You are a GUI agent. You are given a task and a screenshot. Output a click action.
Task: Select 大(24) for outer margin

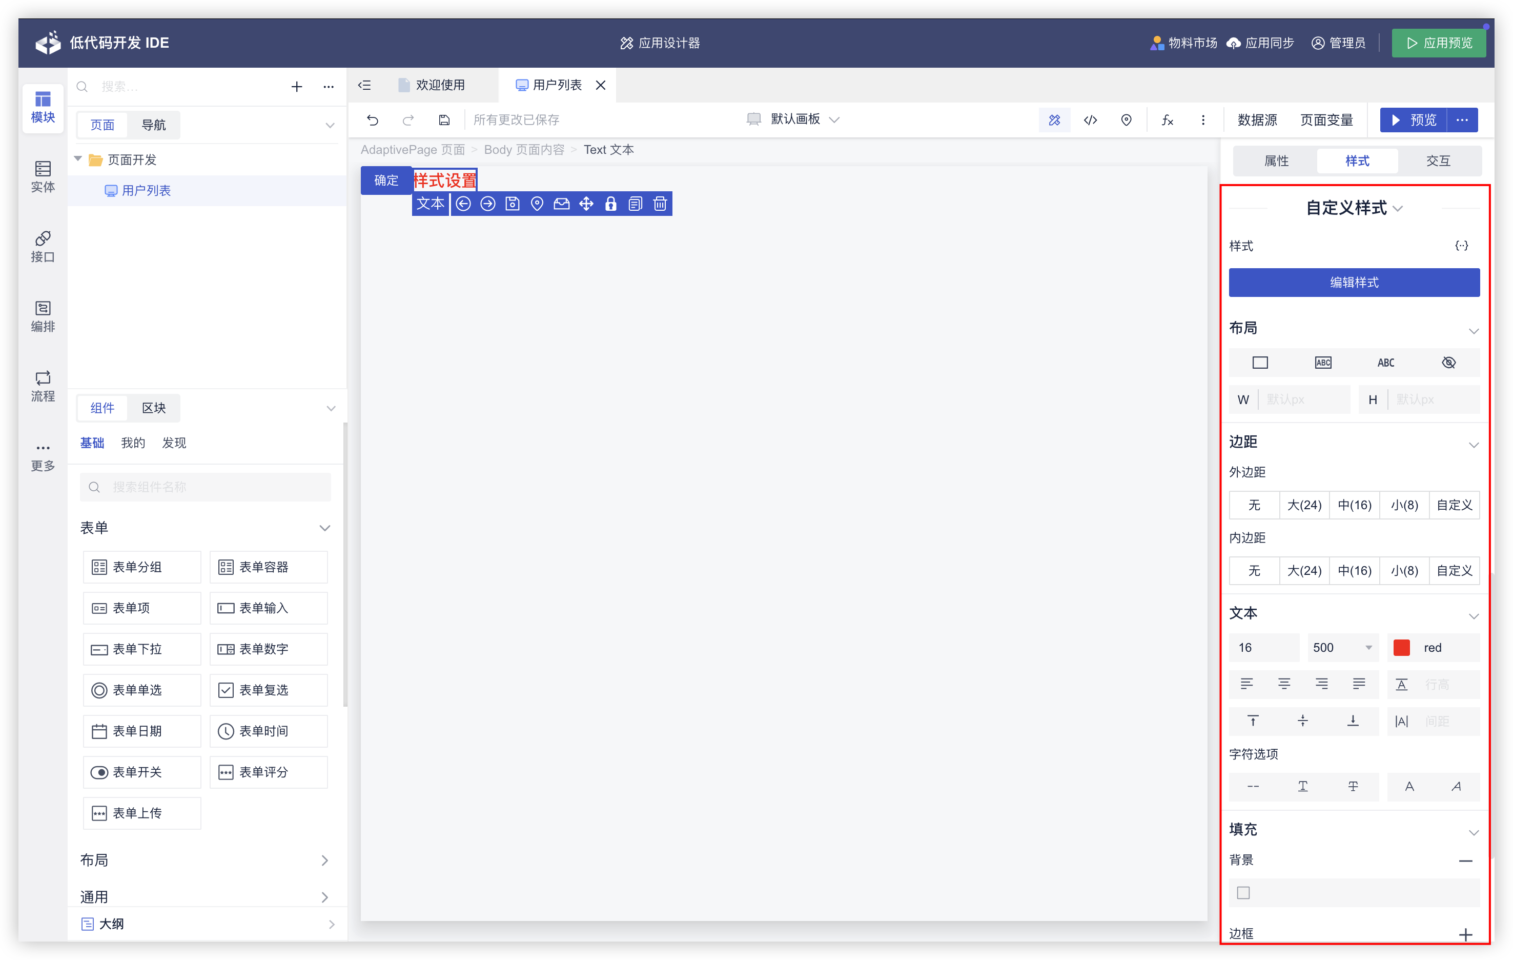click(1304, 505)
